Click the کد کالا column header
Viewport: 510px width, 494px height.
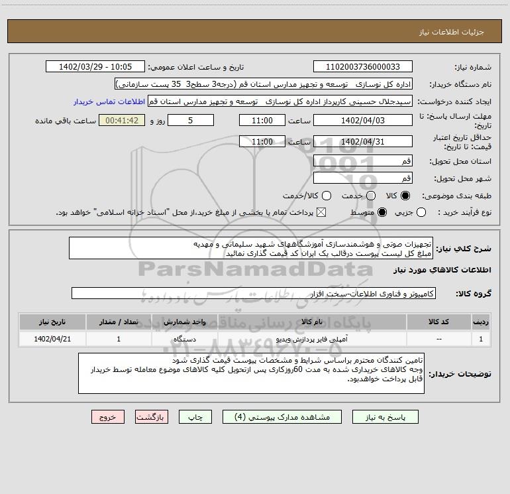click(438, 322)
